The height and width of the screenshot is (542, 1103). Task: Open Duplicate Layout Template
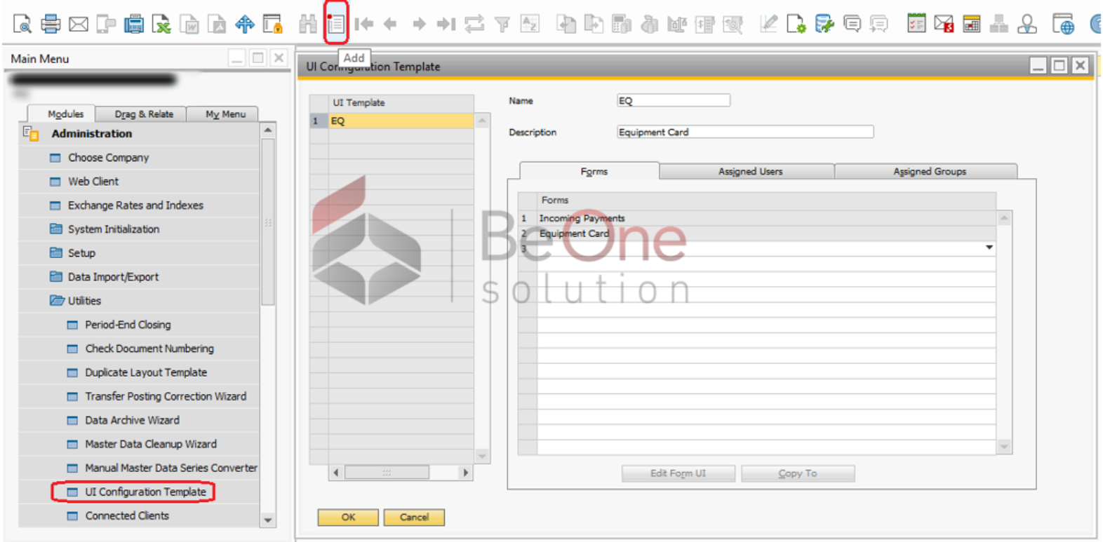click(x=146, y=372)
